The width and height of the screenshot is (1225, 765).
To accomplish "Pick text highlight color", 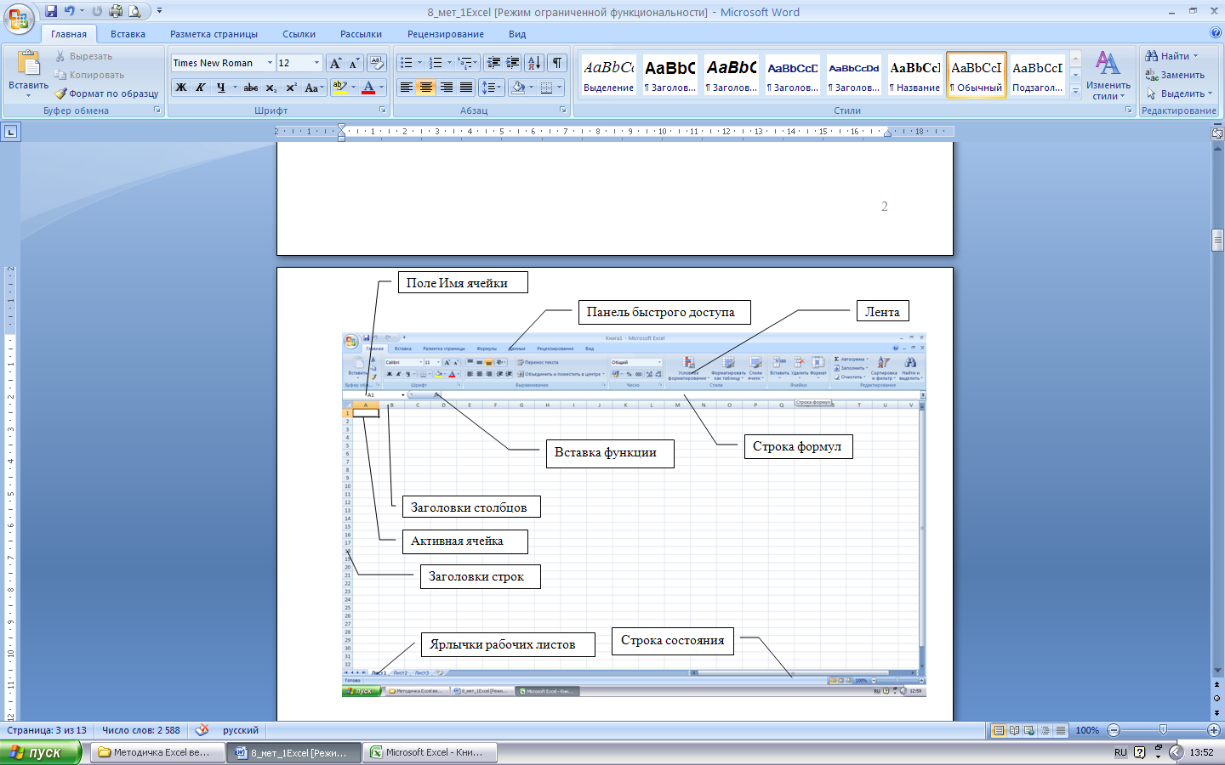I will (x=339, y=88).
